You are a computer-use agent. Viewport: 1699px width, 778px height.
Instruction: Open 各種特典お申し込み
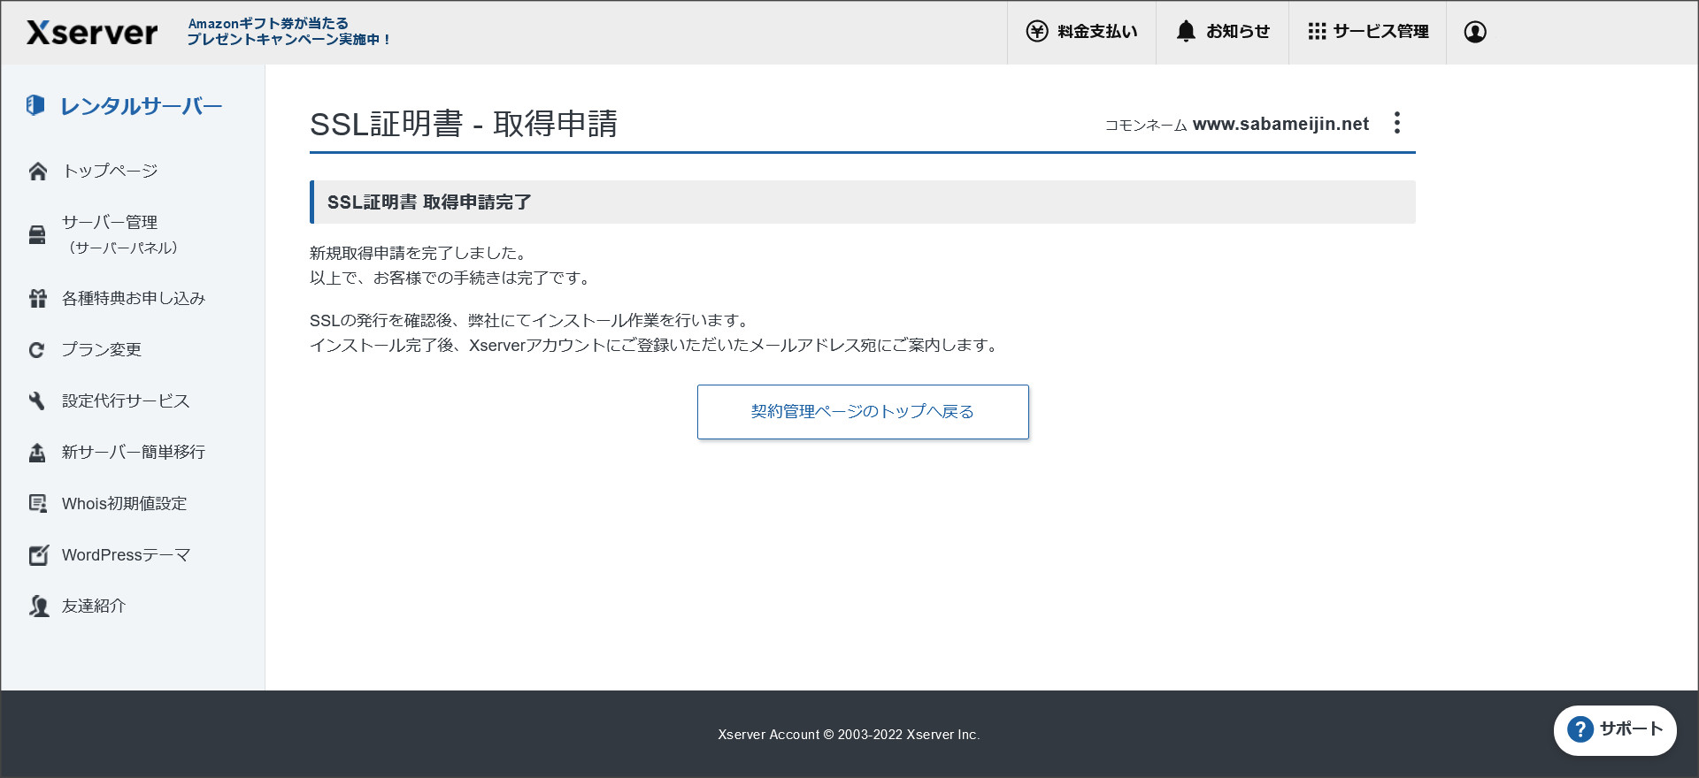[134, 299]
